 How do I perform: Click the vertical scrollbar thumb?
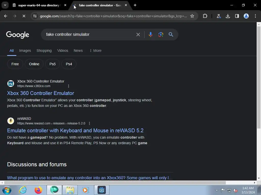[259, 77]
